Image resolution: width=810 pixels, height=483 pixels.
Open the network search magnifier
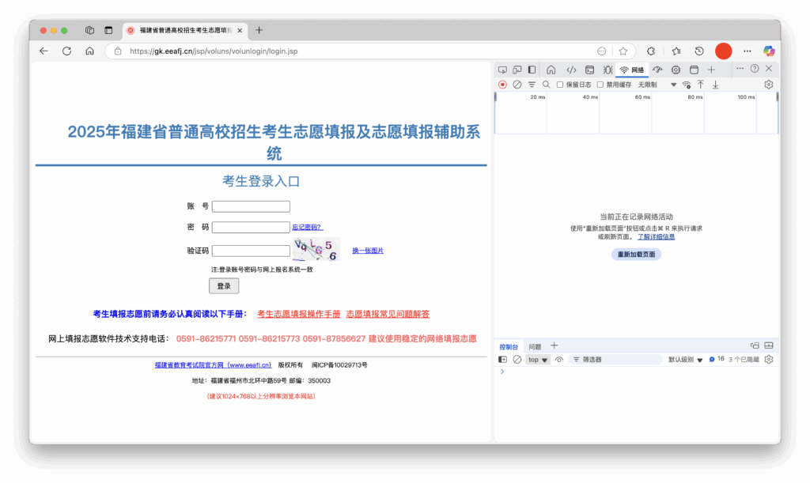point(546,85)
